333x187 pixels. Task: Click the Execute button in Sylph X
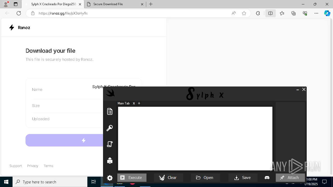(132, 178)
